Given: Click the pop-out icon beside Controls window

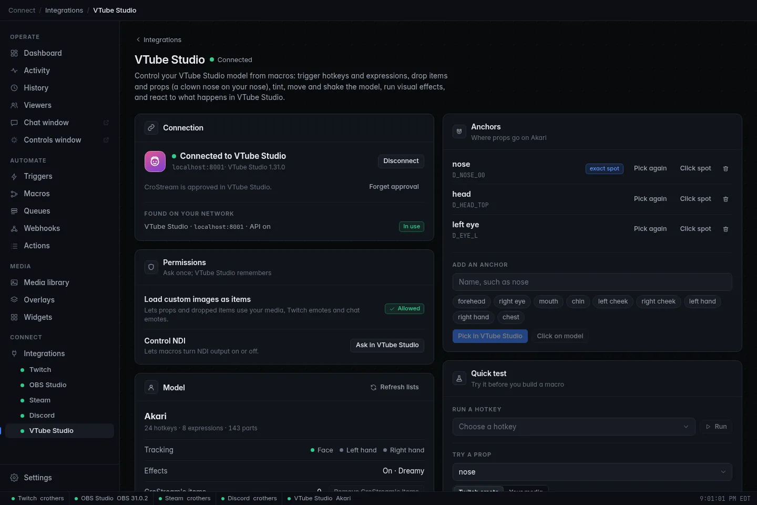Looking at the screenshot, I should pos(106,140).
